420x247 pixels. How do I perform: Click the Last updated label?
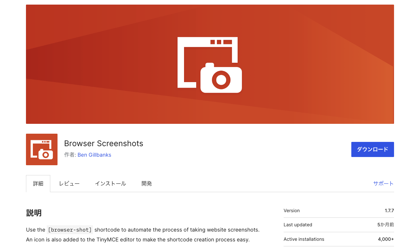(298, 225)
